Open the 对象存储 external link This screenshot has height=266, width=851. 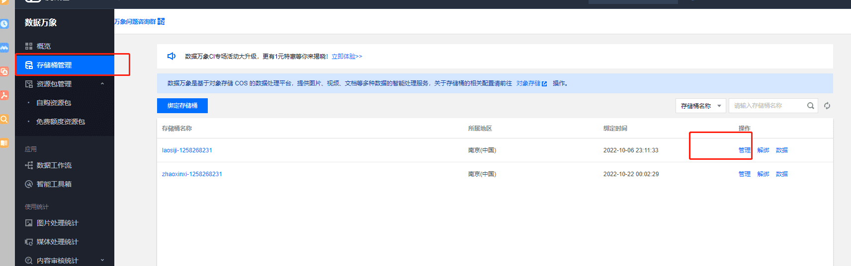pyautogui.click(x=531, y=83)
